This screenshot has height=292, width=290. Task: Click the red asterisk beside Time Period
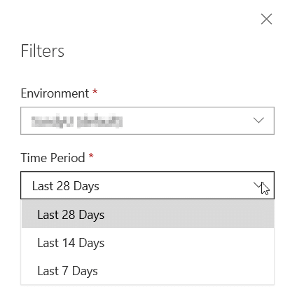(91, 156)
